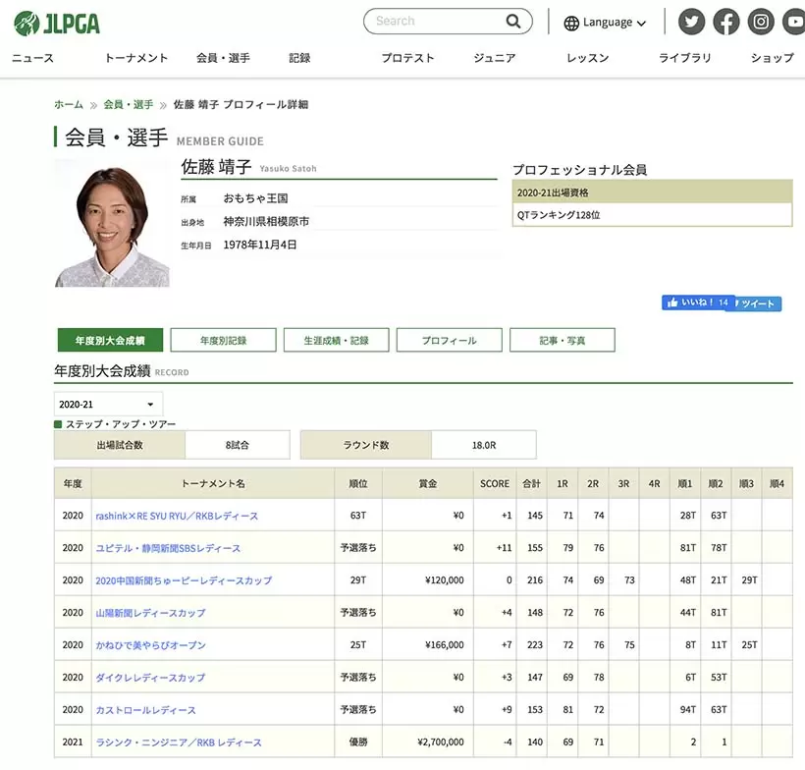
Task: Open the かねひで美やらびオープン tournament link
Action: tap(150, 645)
